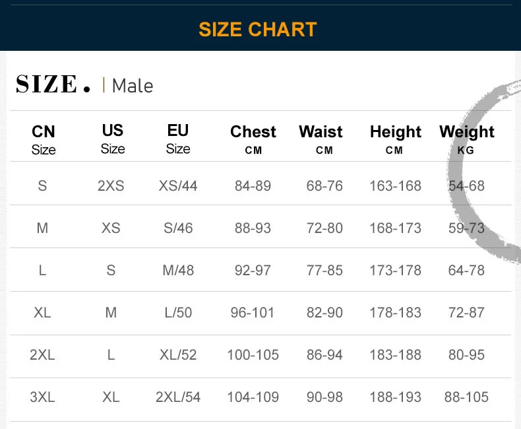The height and width of the screenshot is (429, 521).
Task: Select the CN Size column header
Action: [44, 139]
